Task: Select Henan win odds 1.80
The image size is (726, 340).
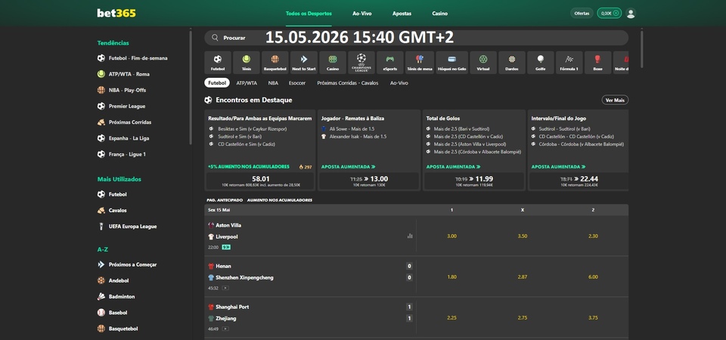Action: tap(452, 277)
